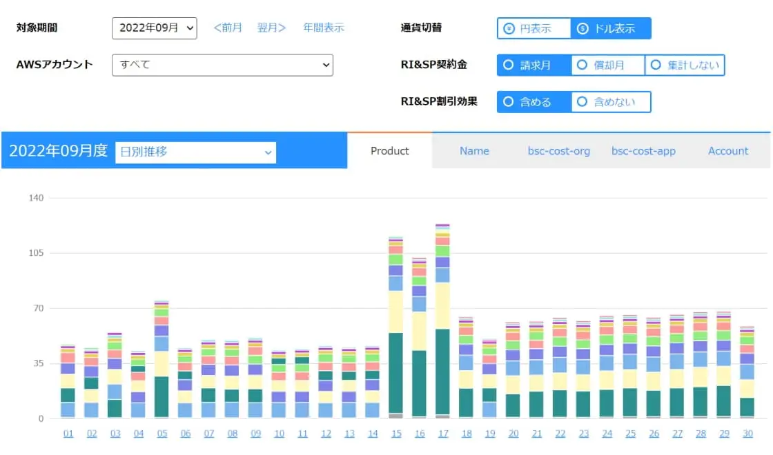Click the 140 y-axis value
The image size is (773, 455).
pyautogui.click(x=36, y=198)
